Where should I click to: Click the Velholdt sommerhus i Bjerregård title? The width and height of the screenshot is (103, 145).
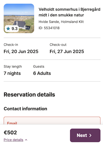[x=69, y=12]
